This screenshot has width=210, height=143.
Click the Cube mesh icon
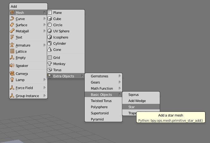[50, 18]
